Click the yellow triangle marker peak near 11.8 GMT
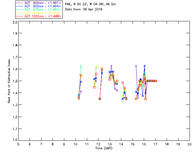 tap(96, 66)
